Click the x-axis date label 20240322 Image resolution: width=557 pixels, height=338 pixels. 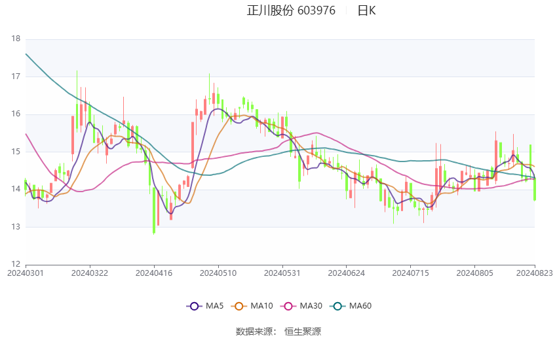[90, 273]
